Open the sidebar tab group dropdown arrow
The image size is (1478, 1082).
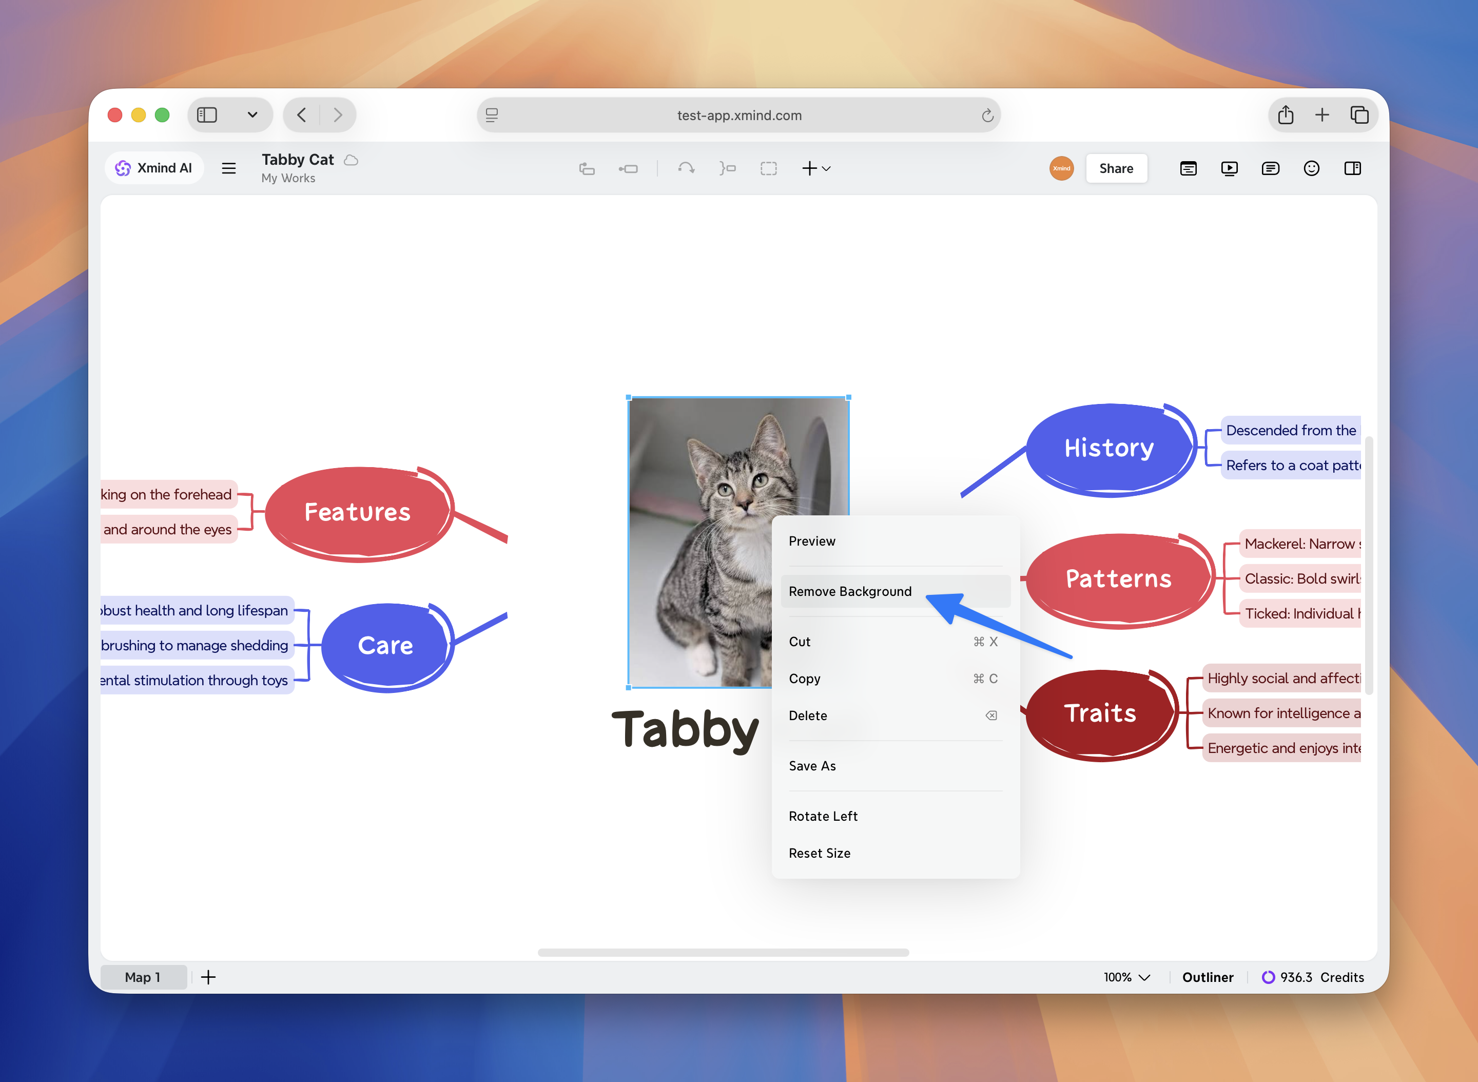[252, 115]
